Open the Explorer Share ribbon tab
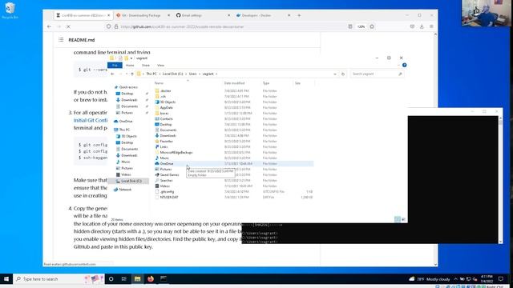 pos(146,66)
